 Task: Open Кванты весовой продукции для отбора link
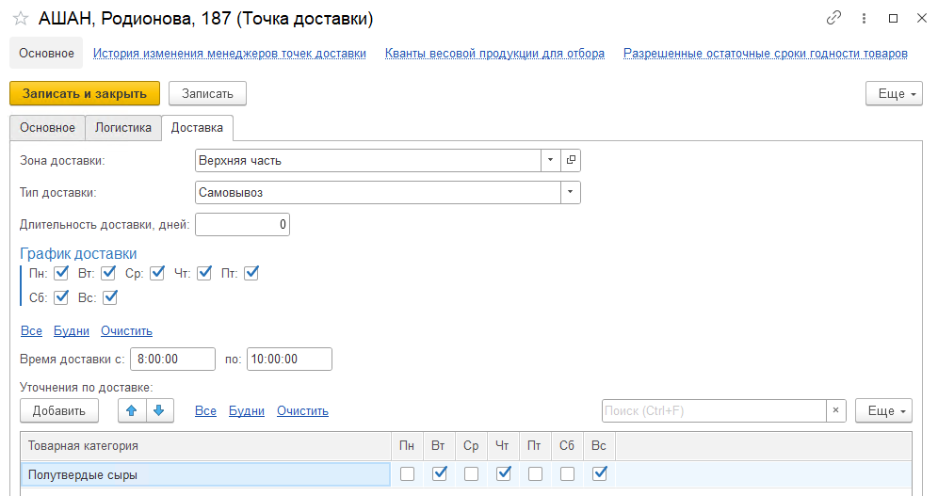pos(494,54)
